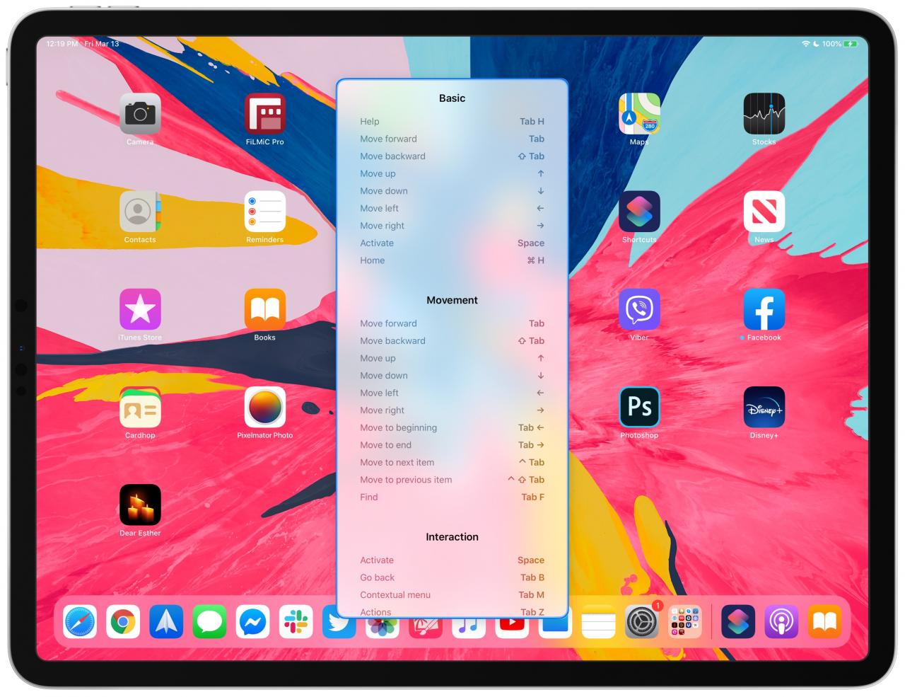Click the Tab F shortcut key label
This screenshot has width=905, height=697.
(x=532, y=497)
